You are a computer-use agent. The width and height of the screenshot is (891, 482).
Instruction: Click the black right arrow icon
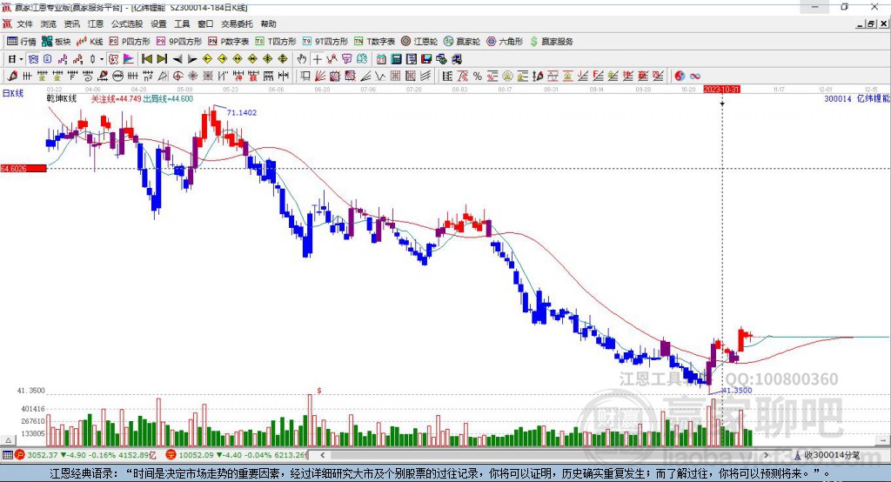click(192, 59)
